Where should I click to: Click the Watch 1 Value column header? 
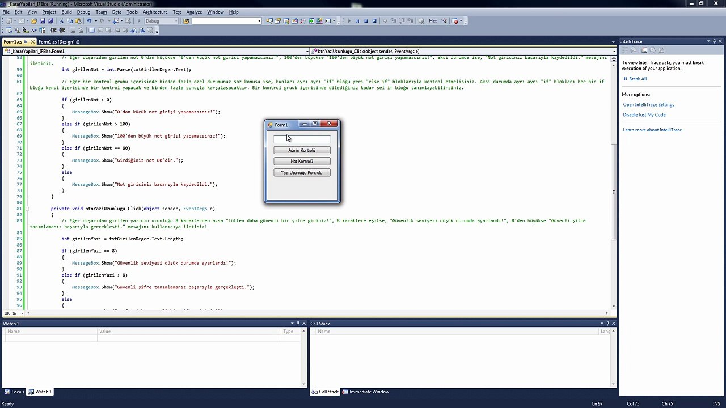[189, 331]
